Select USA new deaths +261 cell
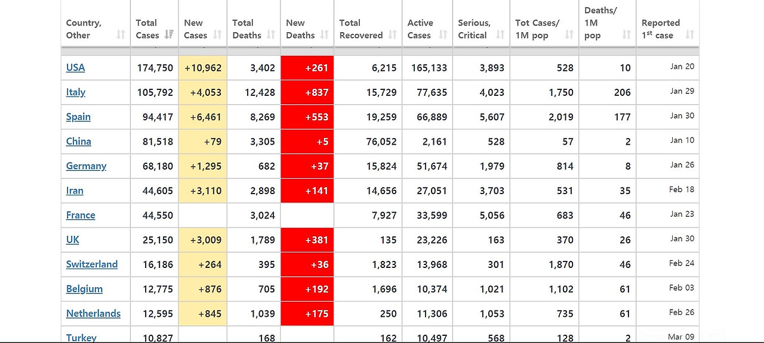Viewport: 764px width, 343px height. click(307, 68)
